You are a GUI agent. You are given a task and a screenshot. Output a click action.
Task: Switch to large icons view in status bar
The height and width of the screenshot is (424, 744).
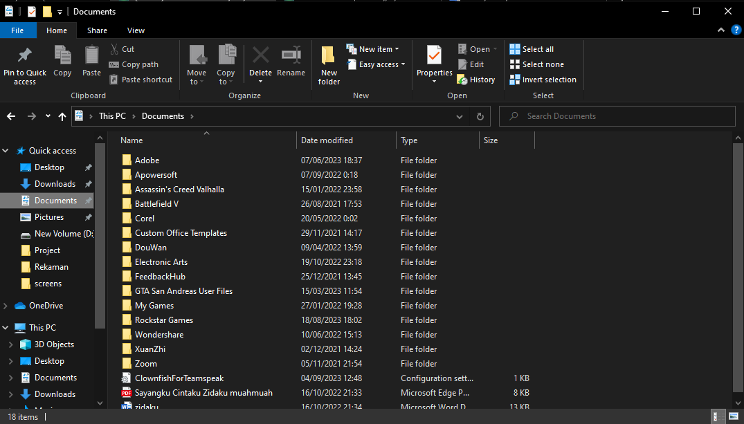click(734, 417)
